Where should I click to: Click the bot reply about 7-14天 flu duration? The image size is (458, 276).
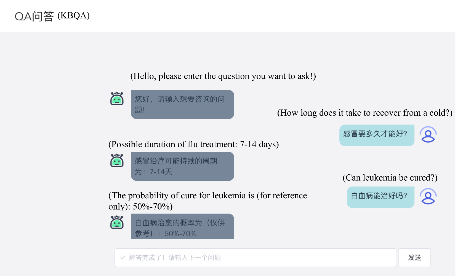click(182, 166)
